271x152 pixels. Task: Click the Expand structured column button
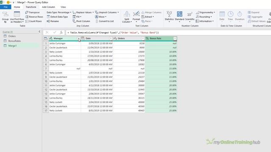pos(254,12)
